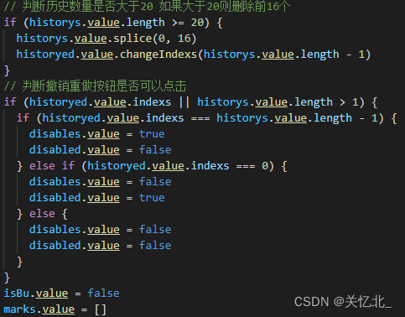405x317 pixels.
Task: Click the 'marks' variable name
Action: coord(20,309)
